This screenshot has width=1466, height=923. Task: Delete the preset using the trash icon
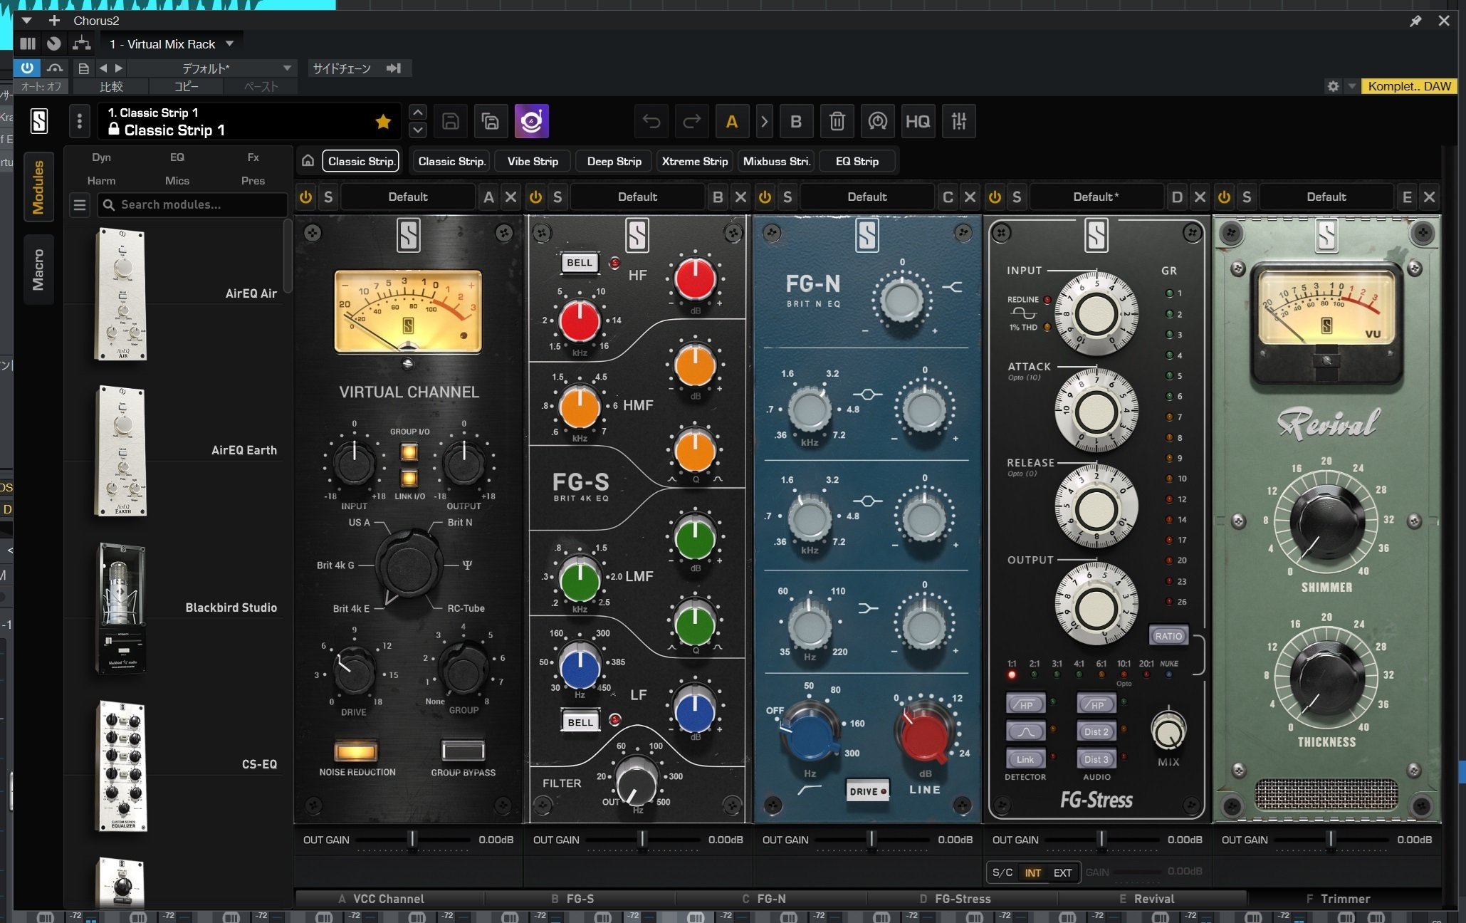(x=837, y=121)
